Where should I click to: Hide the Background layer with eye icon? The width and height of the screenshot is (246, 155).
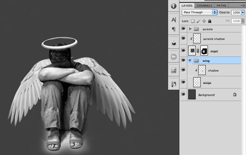[x=183, y=94]
